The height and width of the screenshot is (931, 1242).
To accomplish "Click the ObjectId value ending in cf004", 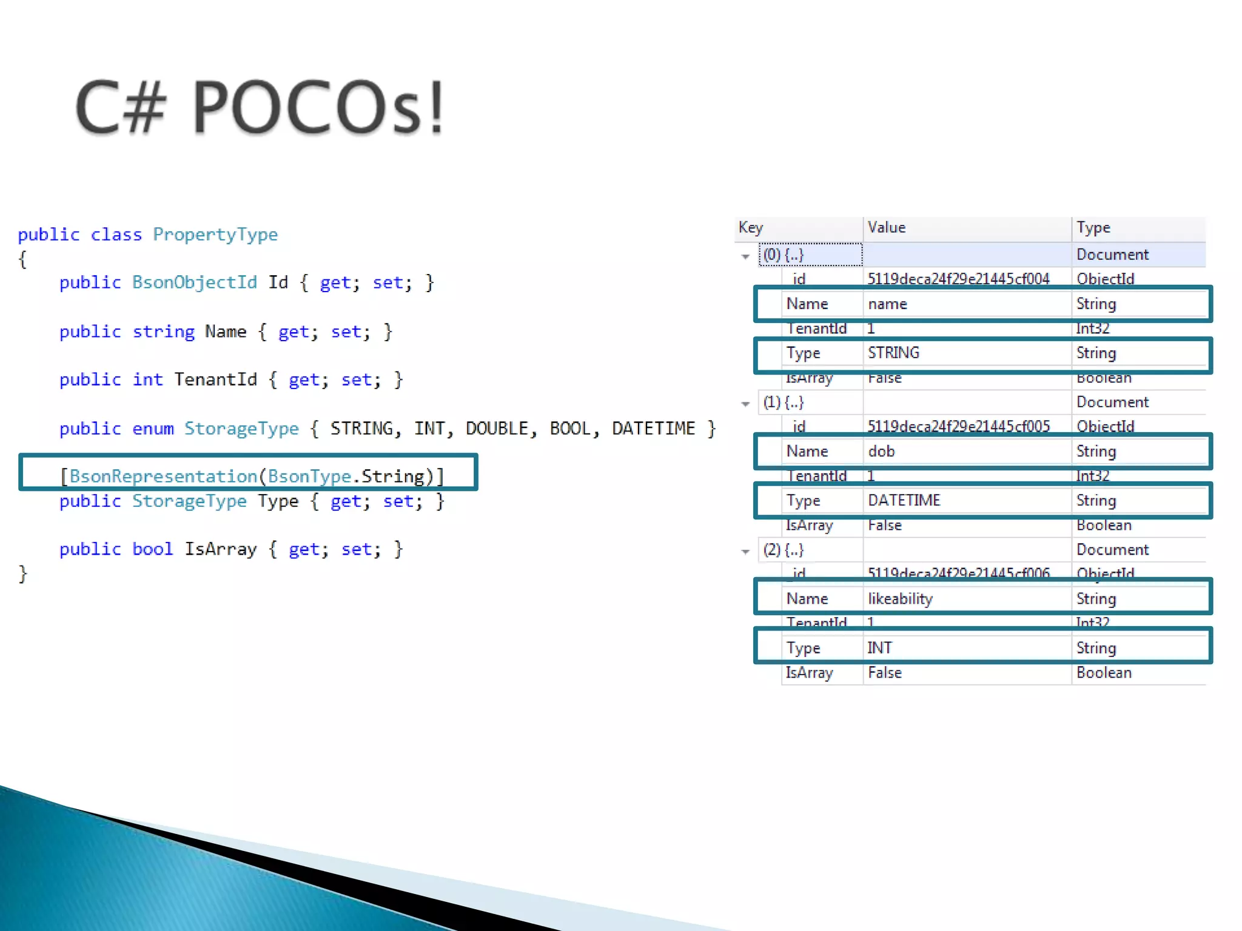I will coord(958,279).
